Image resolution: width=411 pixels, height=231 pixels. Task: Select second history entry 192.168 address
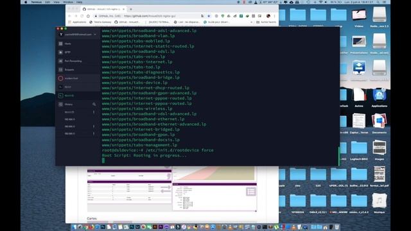coord(70,119)
